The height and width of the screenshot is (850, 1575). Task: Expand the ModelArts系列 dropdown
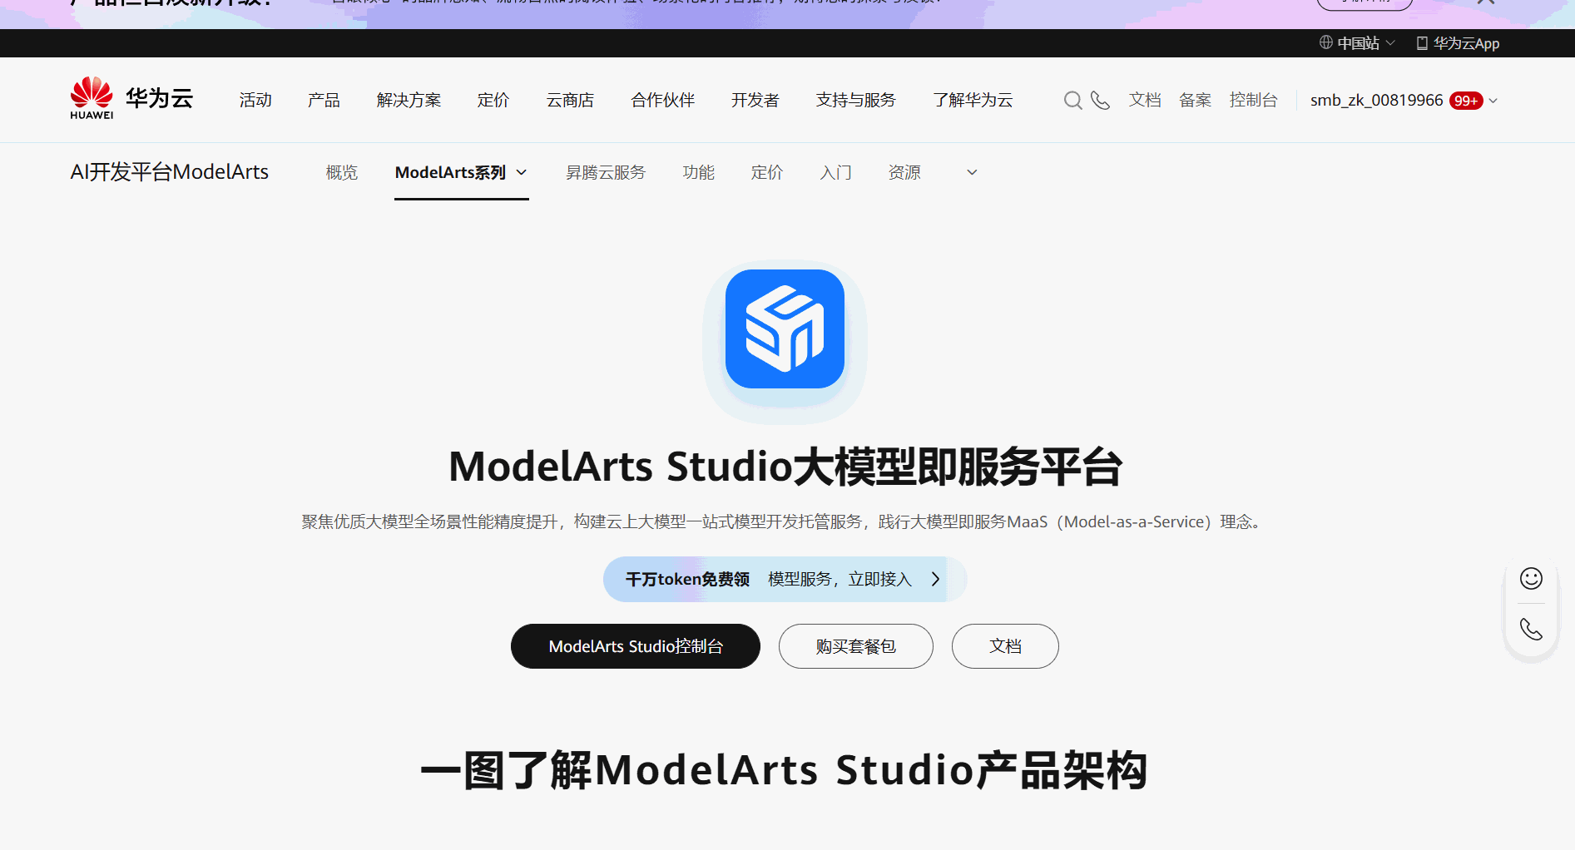(522, 172)
